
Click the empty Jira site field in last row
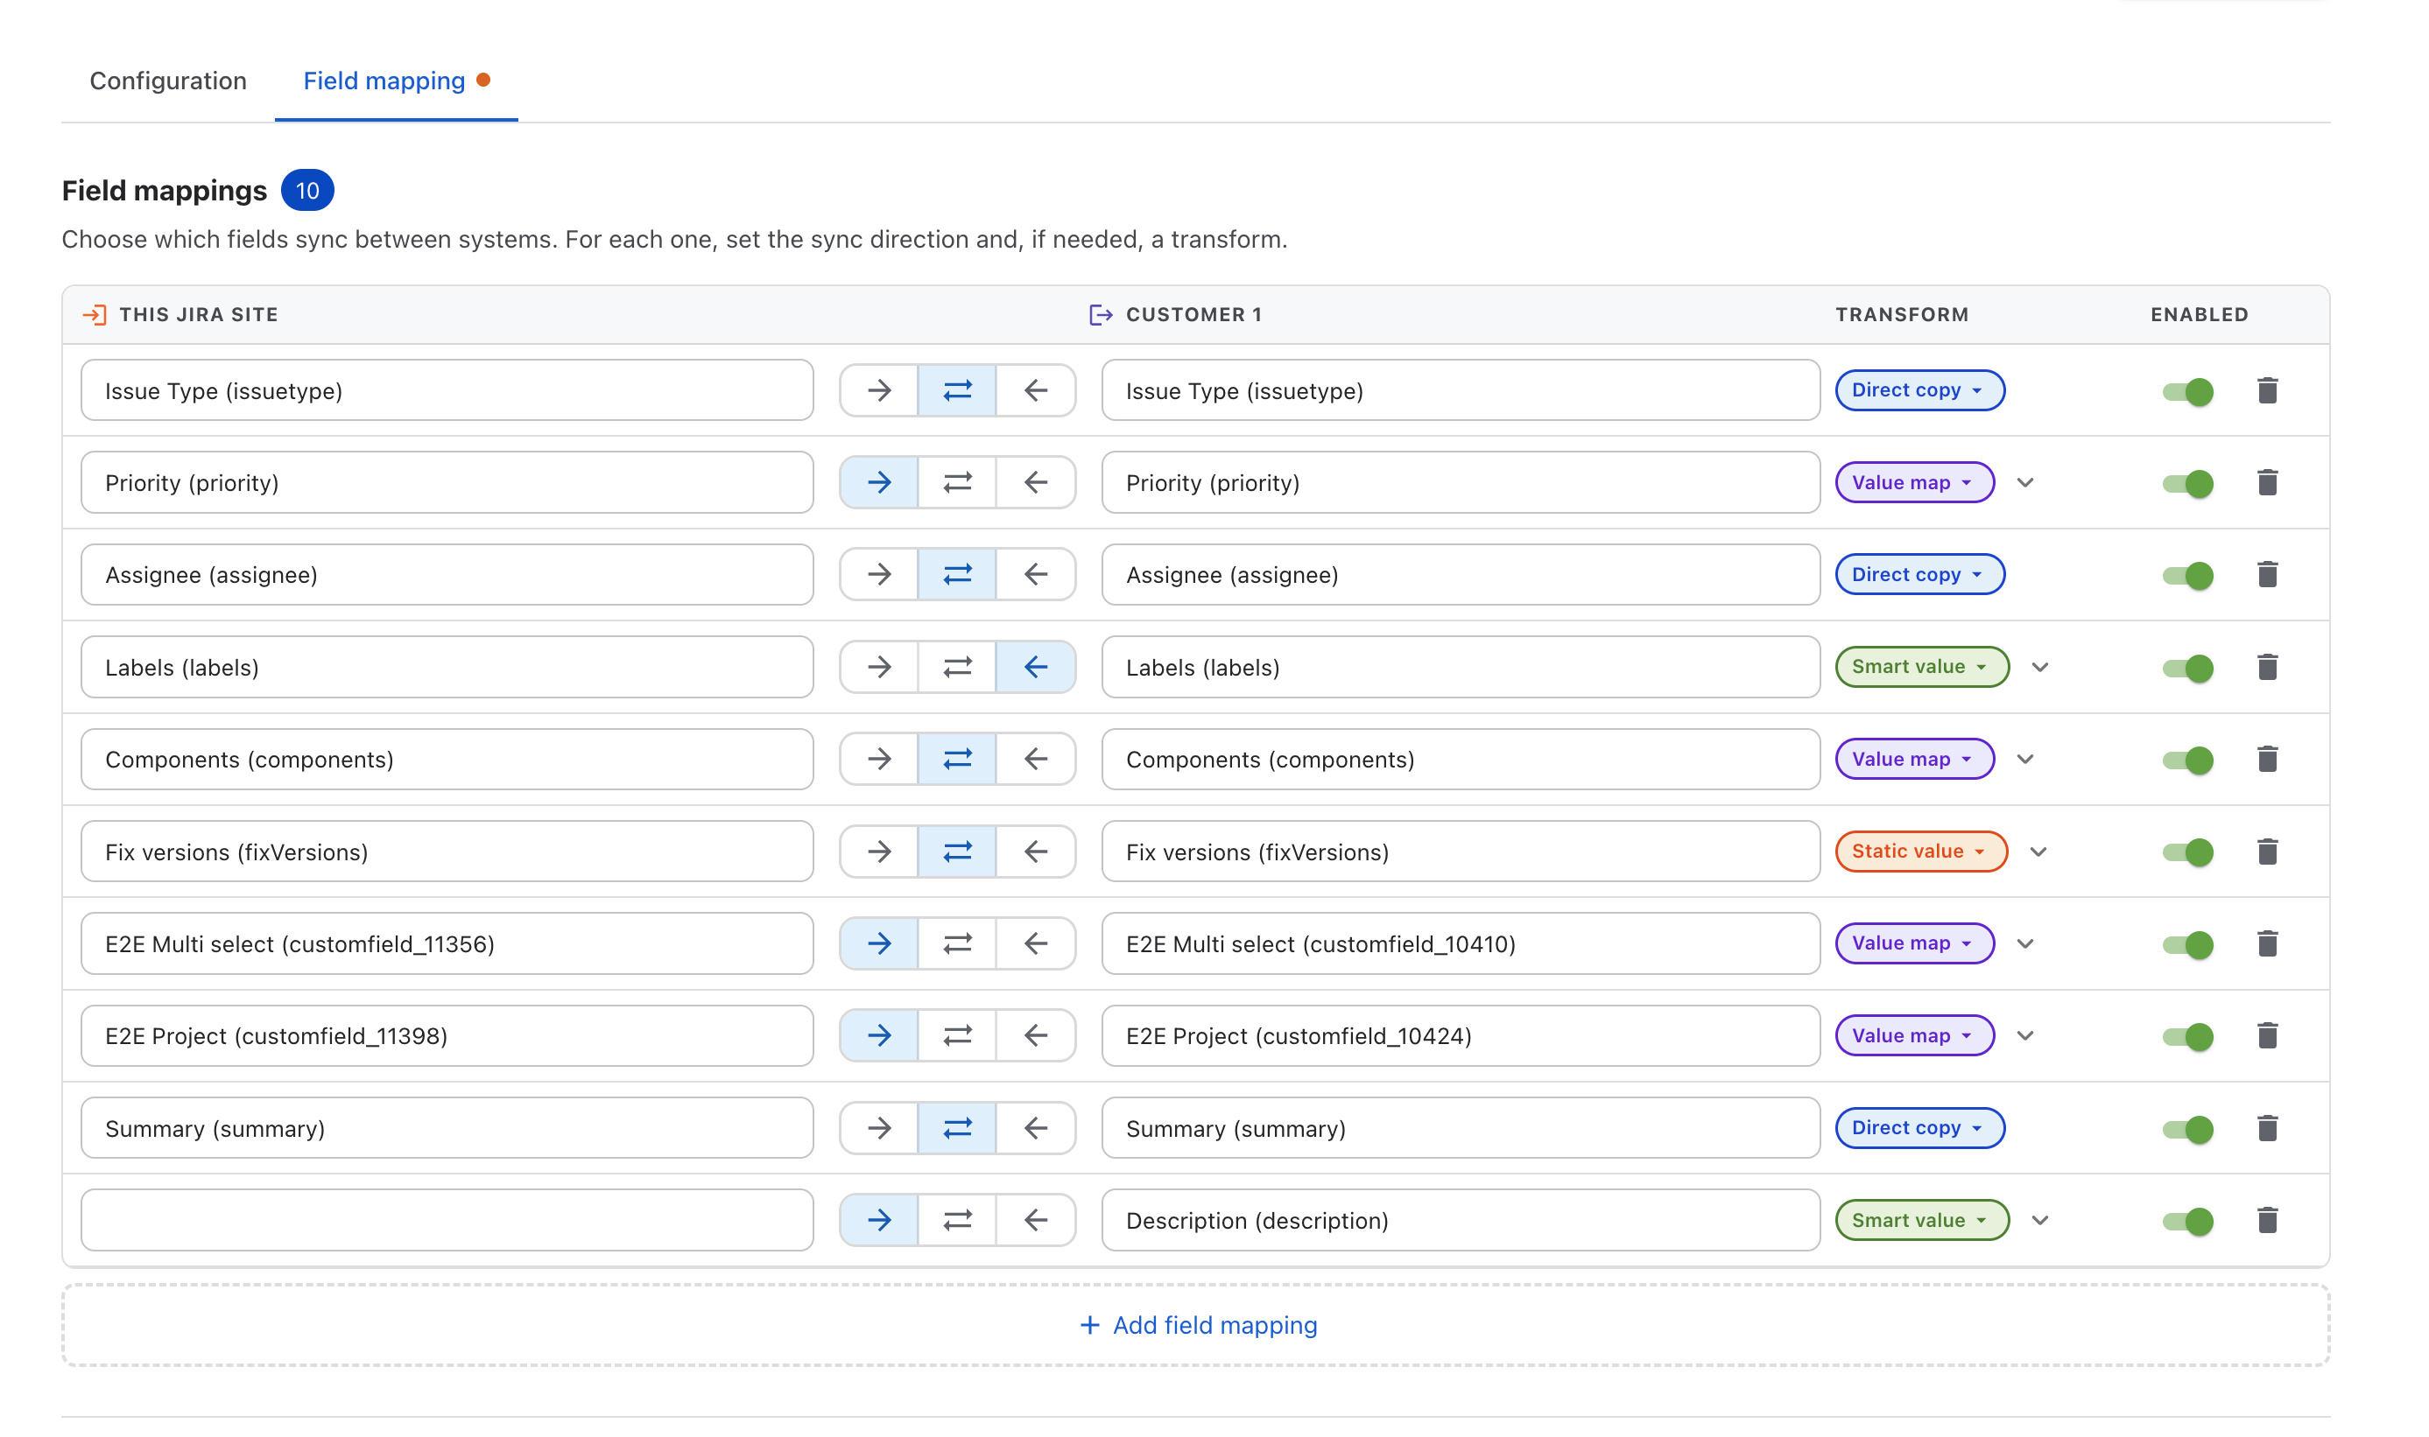pos(447,1220)
